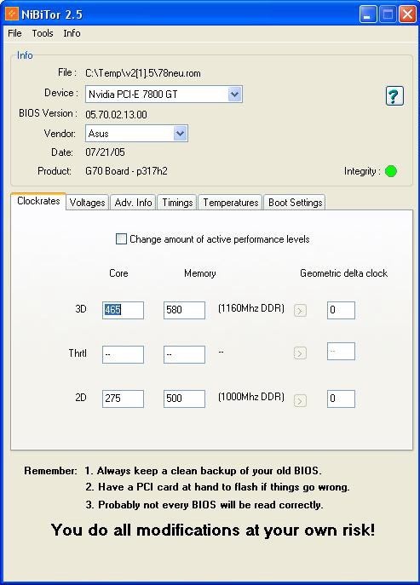Click the (1160Mhz DDR) label
The image size is (420, 585).
pos(250,308)
